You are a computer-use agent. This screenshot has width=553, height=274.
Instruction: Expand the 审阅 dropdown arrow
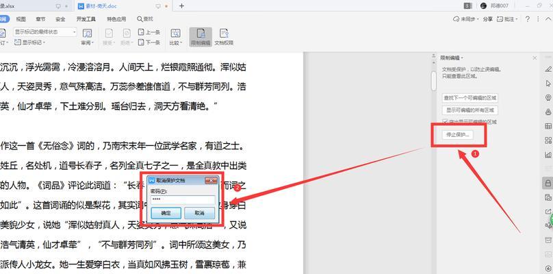coord(93,43)
